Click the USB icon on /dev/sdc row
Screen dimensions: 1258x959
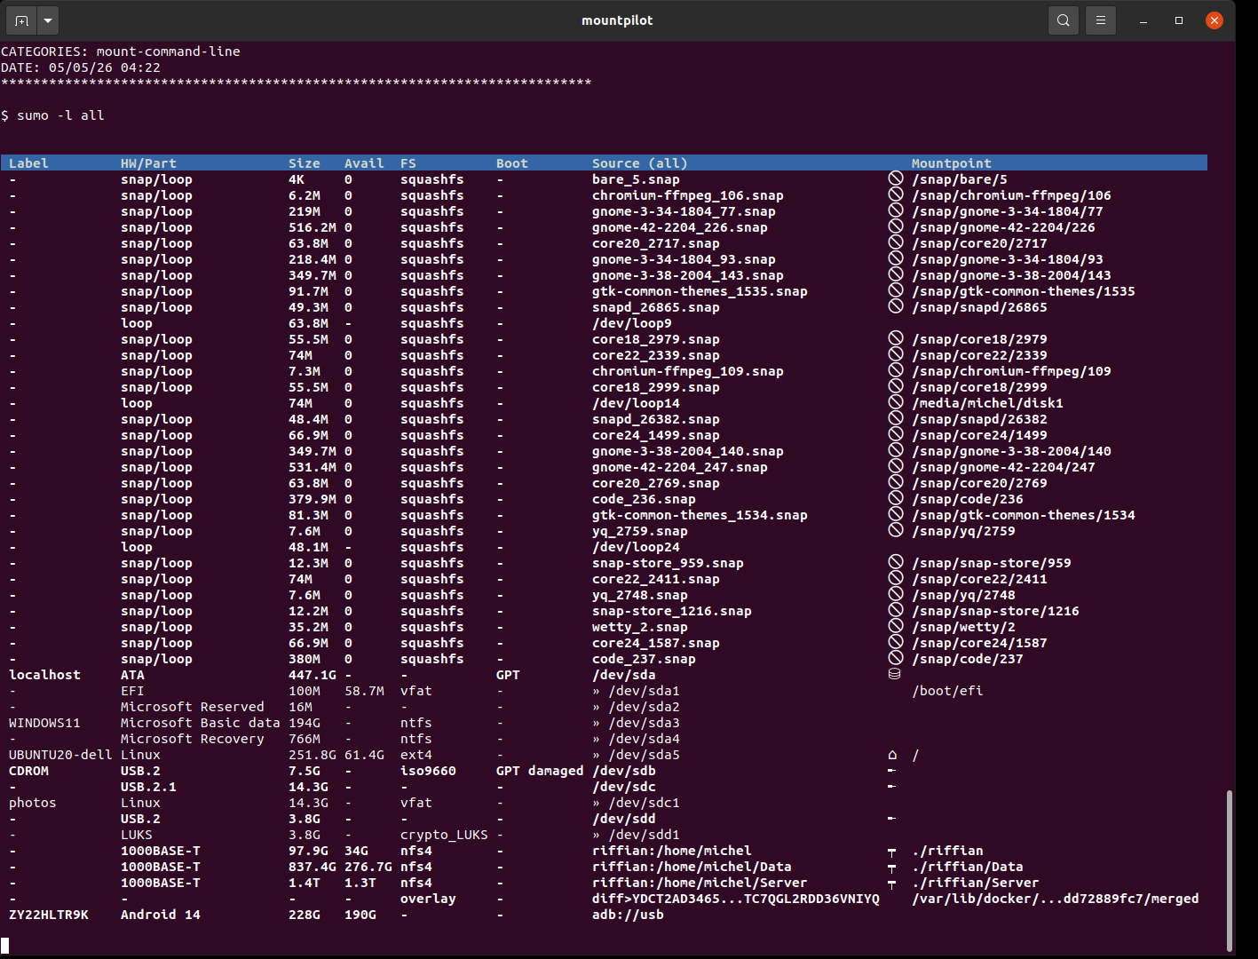pyautogui.click(x=891, y=787)
